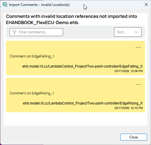Select the 'Comment on EdgeRising_1' text

32,93
